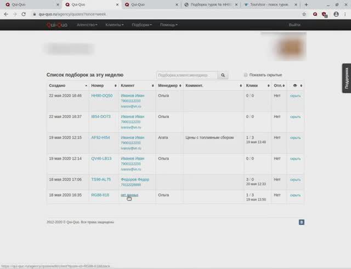
Task: Click the 'нет данных' client link
Action: (129, 195)
